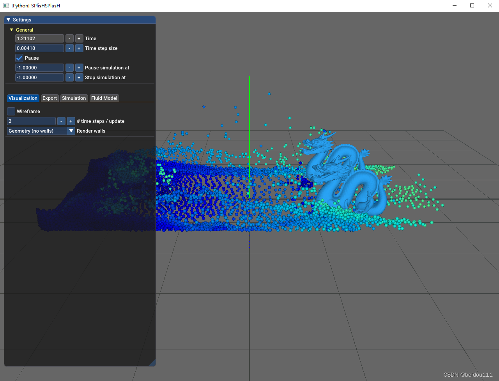Increment the Time value with the plus button
Viewport: 499px width, 381px height.
pyautogui.click(x=79, y=38)
